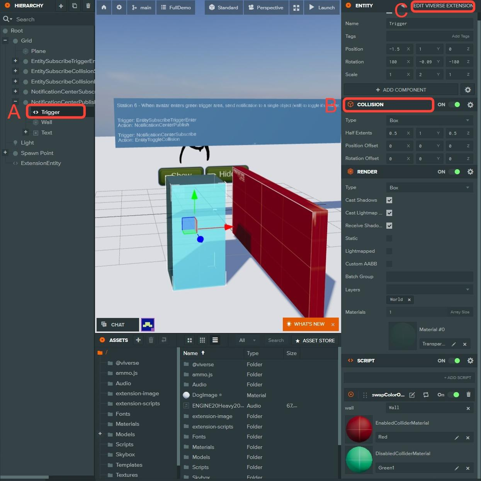Open editor settings gear in viewport toolbar
Screen dimensions: 481x481
(x=119, y=7)
